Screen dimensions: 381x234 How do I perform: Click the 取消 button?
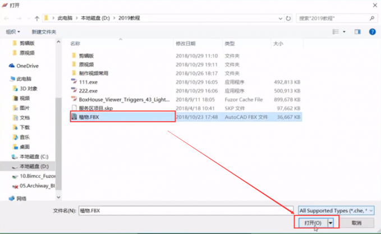[356, 223]
